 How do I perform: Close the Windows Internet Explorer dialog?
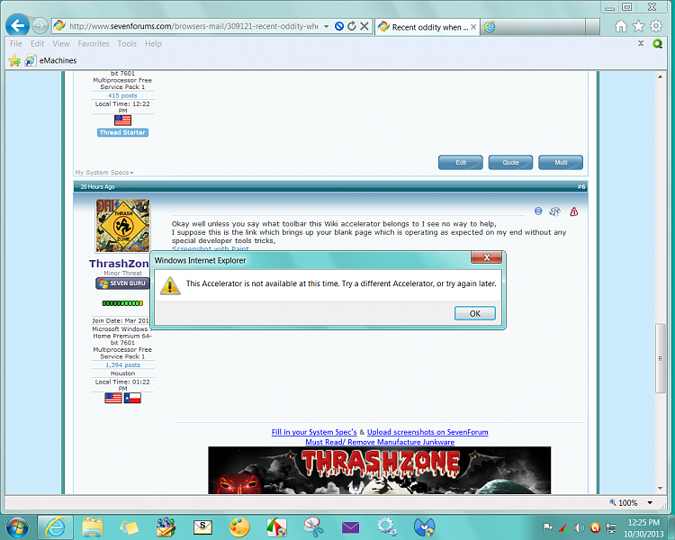point(486,257)
